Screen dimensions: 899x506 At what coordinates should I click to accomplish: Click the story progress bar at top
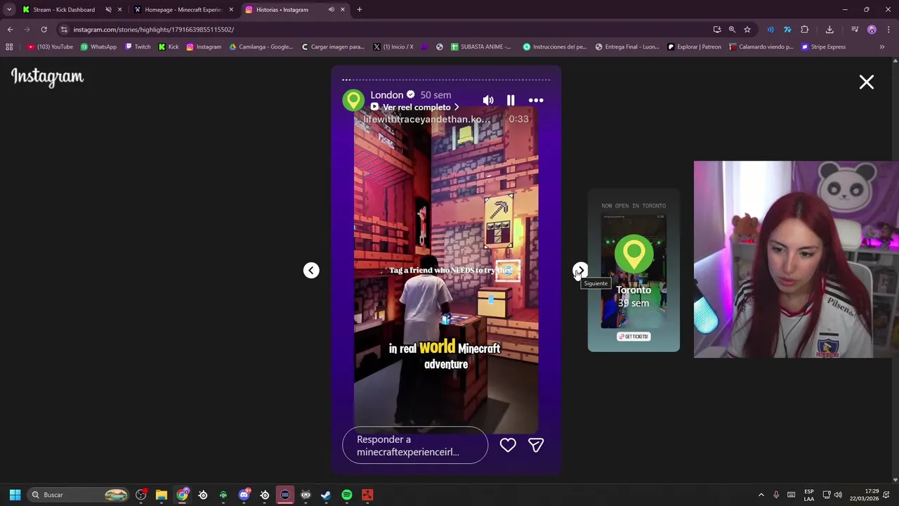446,79
